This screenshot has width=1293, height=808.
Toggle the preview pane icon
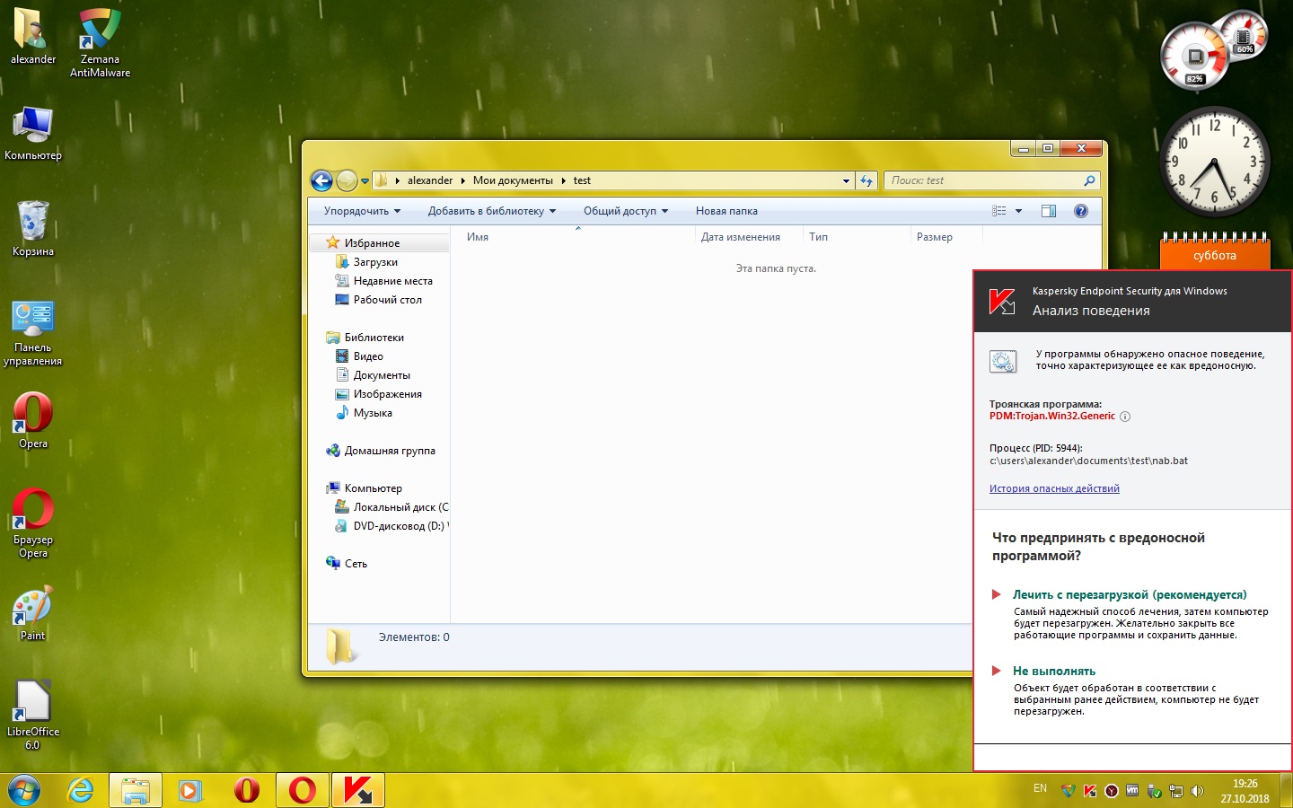(1048, 211)
